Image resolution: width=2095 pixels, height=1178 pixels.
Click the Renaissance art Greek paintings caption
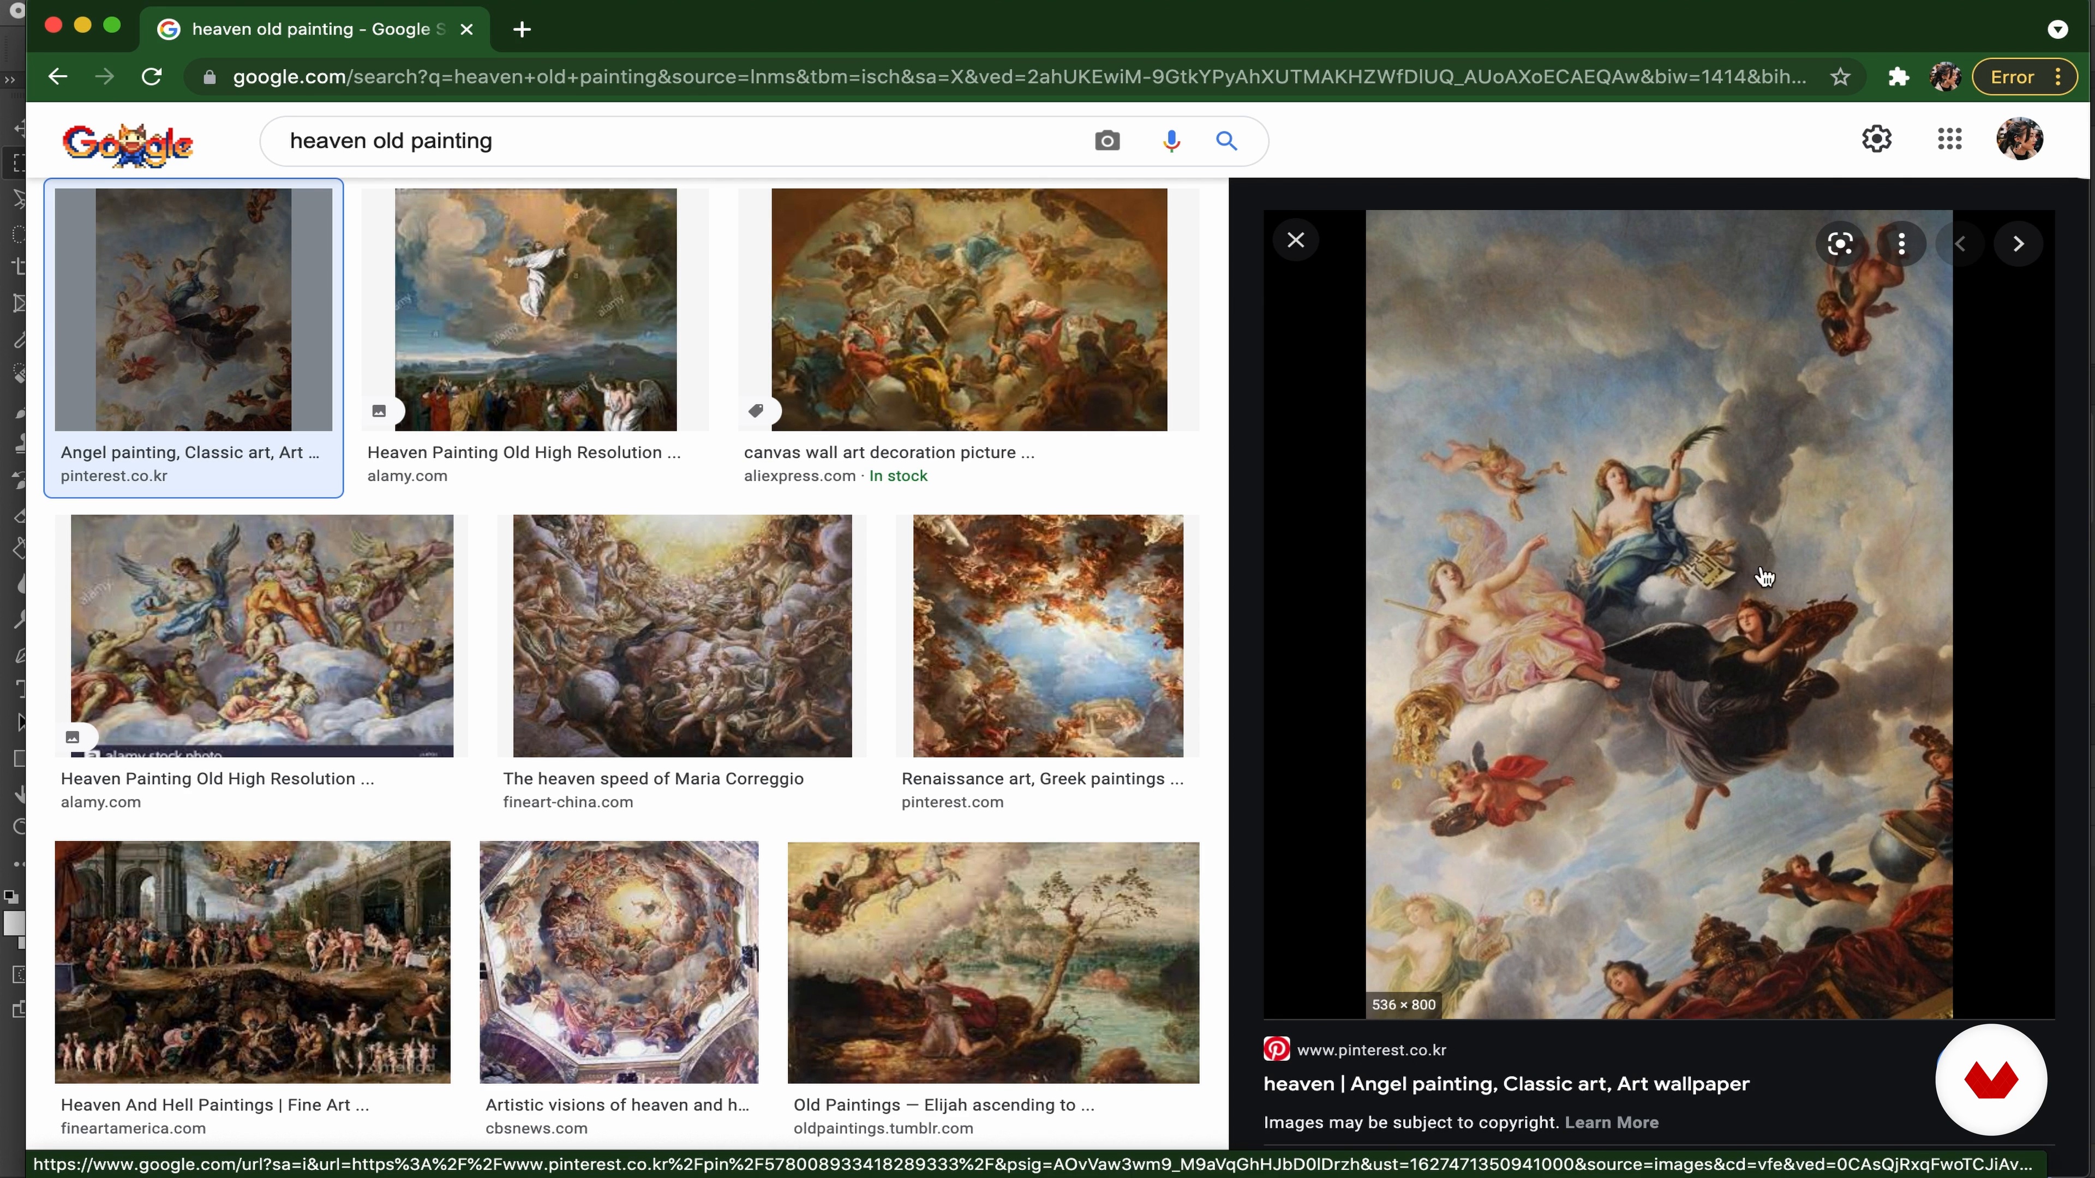1042,778
